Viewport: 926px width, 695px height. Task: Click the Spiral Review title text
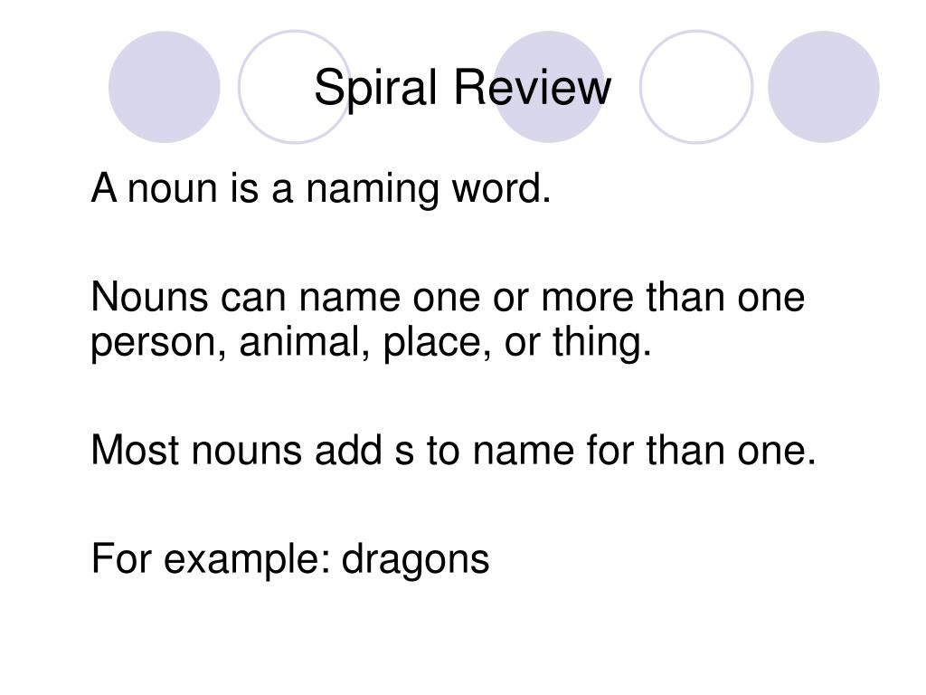(462, 88)
